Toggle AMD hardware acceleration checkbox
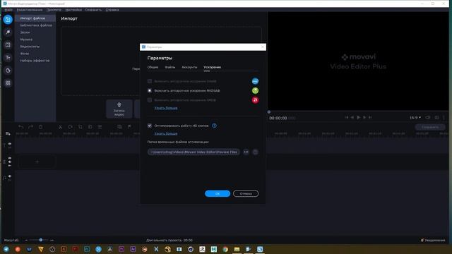 coord(149,100)
